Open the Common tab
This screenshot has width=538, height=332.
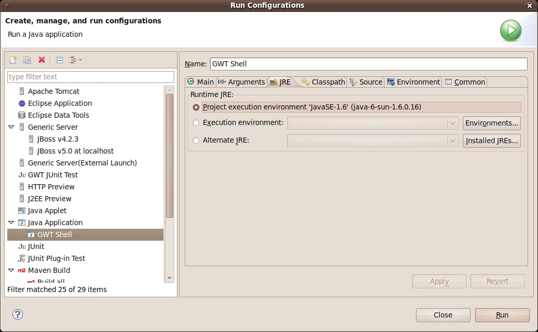pyautogui.click(x=465, y=82)
